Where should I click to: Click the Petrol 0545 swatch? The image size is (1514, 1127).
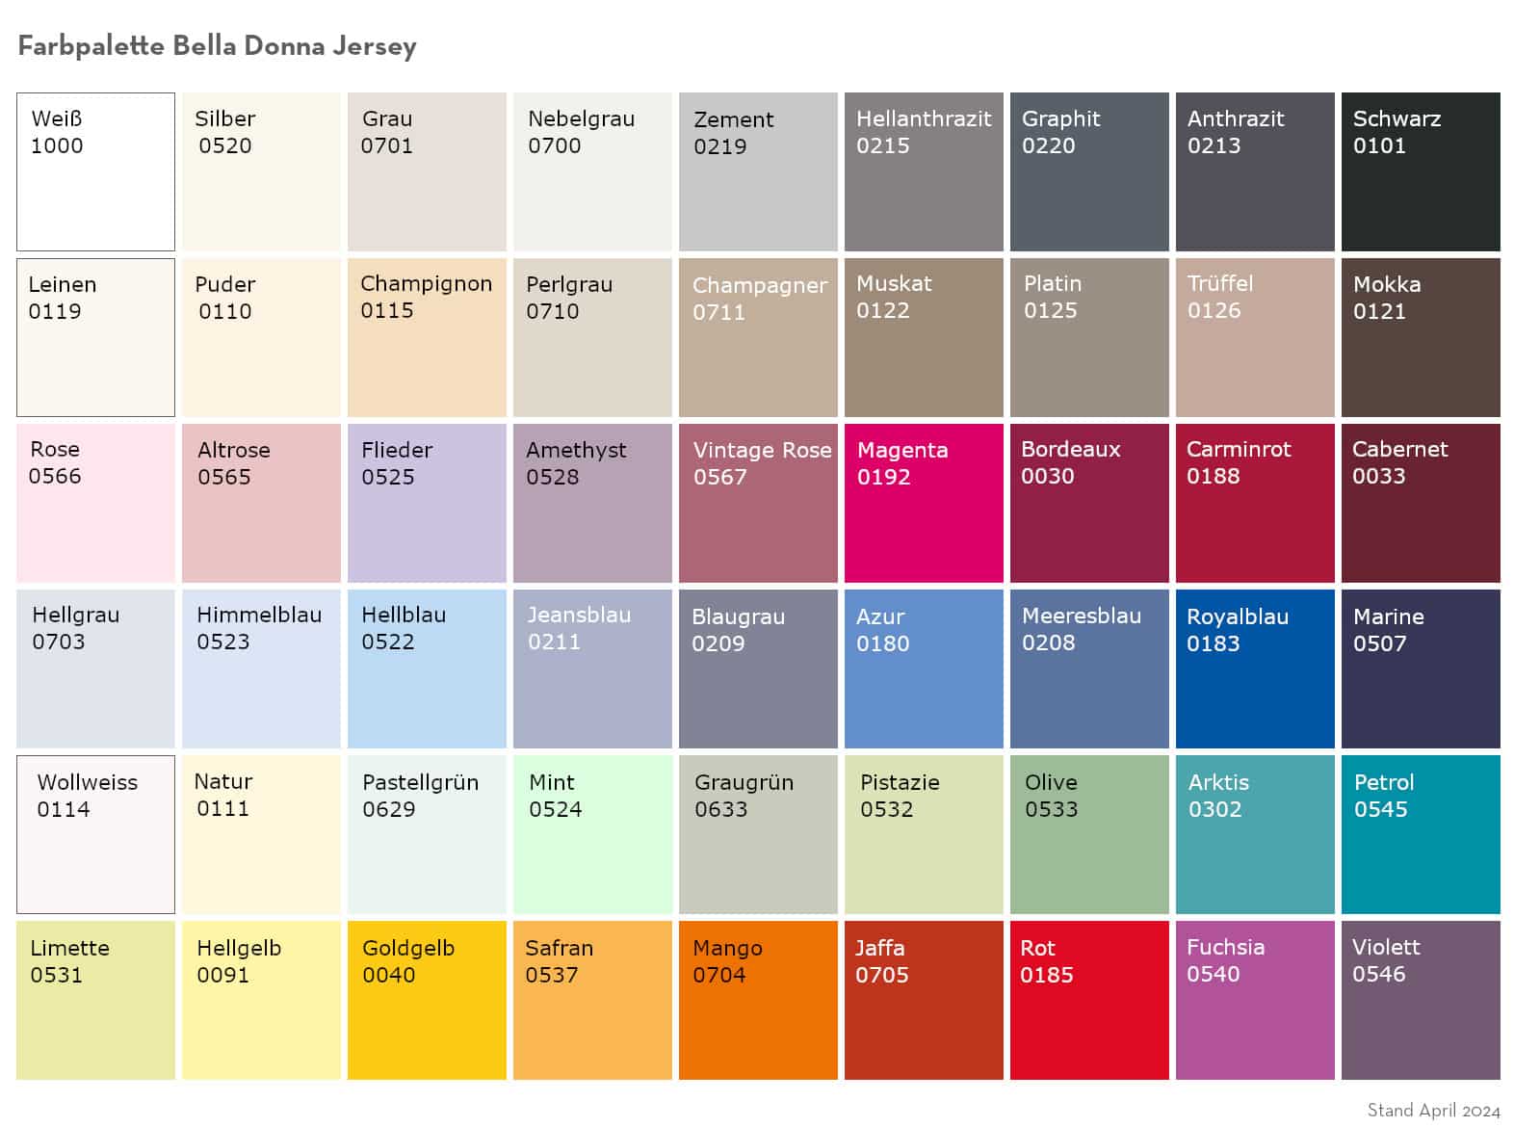point(1421,834)
